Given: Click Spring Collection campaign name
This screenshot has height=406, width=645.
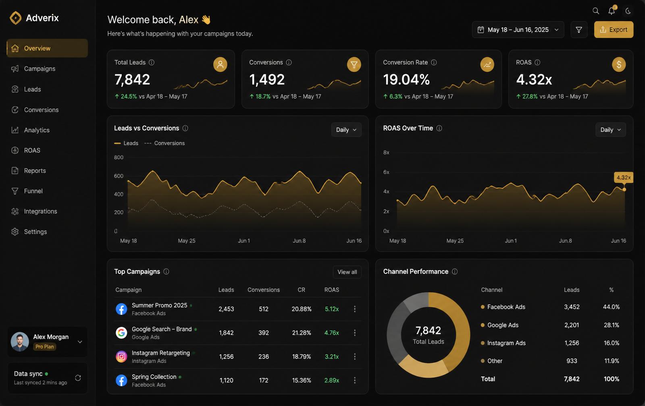Looking at the screenshot, I should click(154, 377).
